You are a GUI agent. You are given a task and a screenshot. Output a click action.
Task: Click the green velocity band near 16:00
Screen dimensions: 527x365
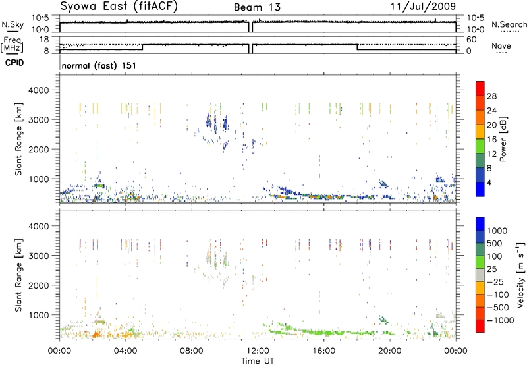pyautogui.click(x=324, y=333)
